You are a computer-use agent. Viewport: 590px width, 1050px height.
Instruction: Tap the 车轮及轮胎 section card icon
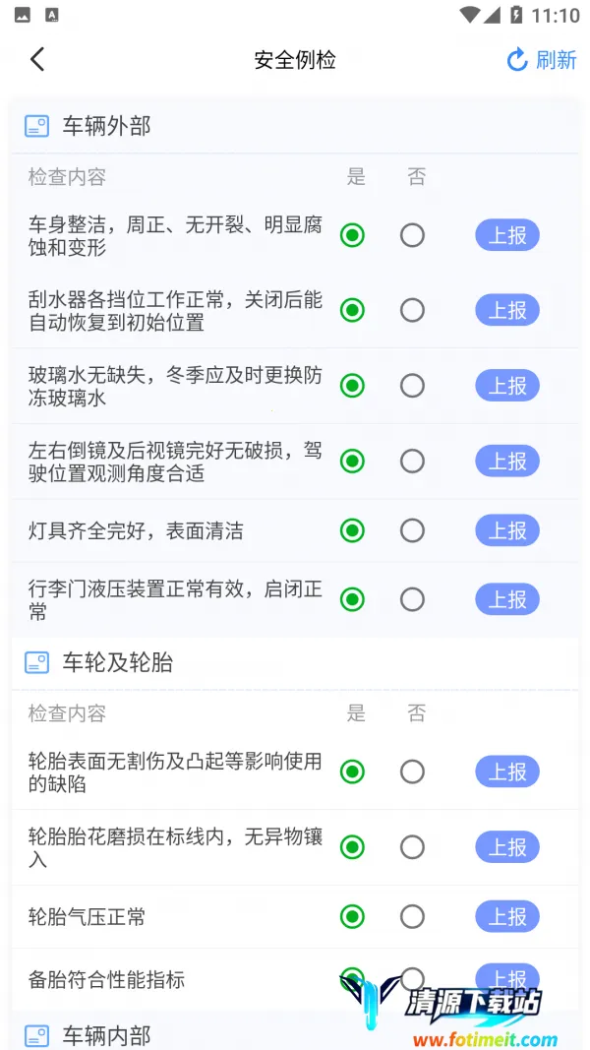point(36,662)
